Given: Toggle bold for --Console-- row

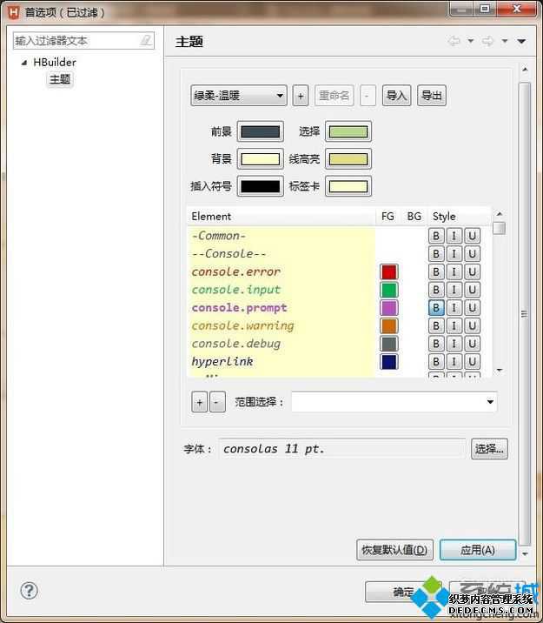Looking at the screenshot, I should (436, 253).
